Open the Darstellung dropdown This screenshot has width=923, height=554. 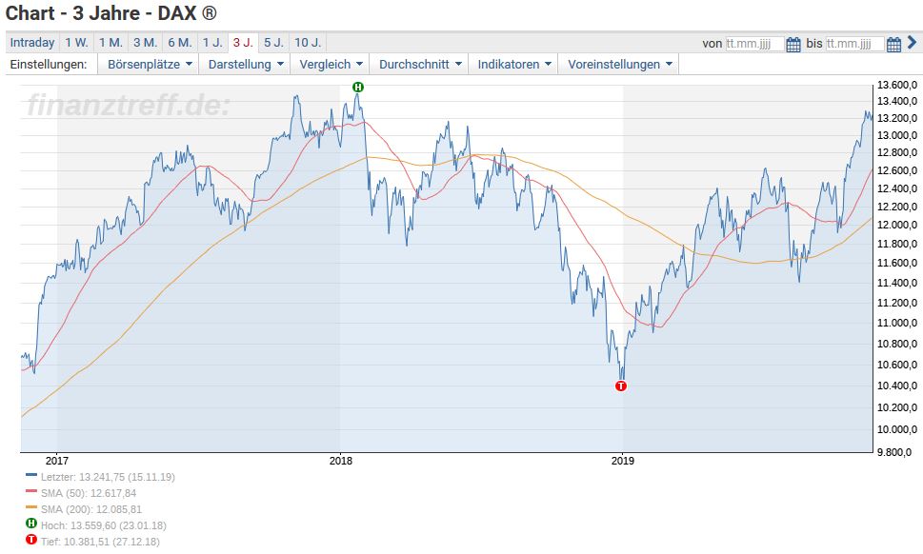coord(246,64)
